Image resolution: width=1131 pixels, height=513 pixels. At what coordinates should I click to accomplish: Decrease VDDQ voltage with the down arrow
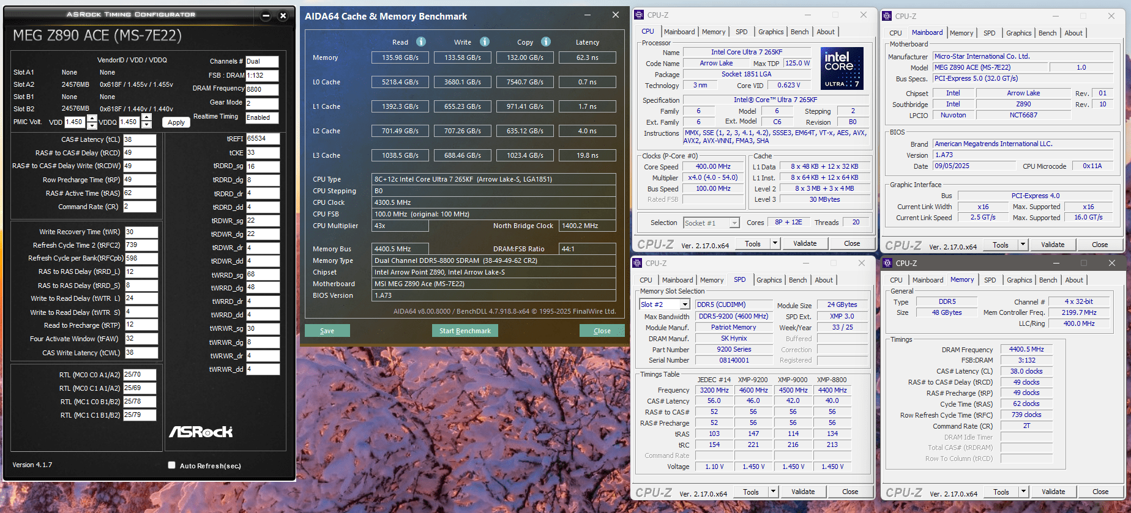point(146,125)
